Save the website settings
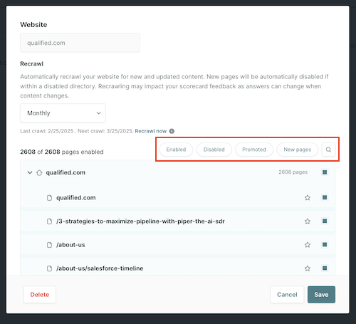356x324 pixels. tap(321, 295)
